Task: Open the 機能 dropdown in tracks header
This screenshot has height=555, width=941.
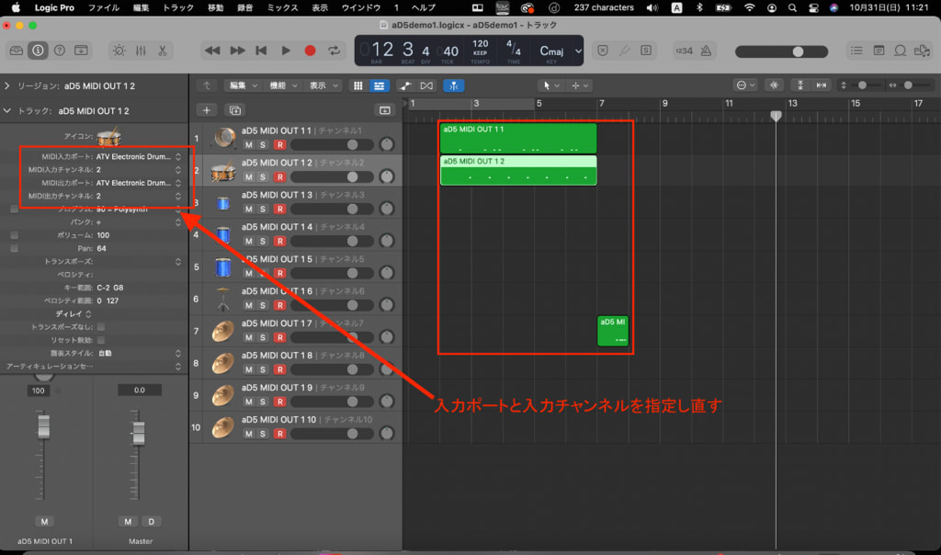Action: [281, 85]
